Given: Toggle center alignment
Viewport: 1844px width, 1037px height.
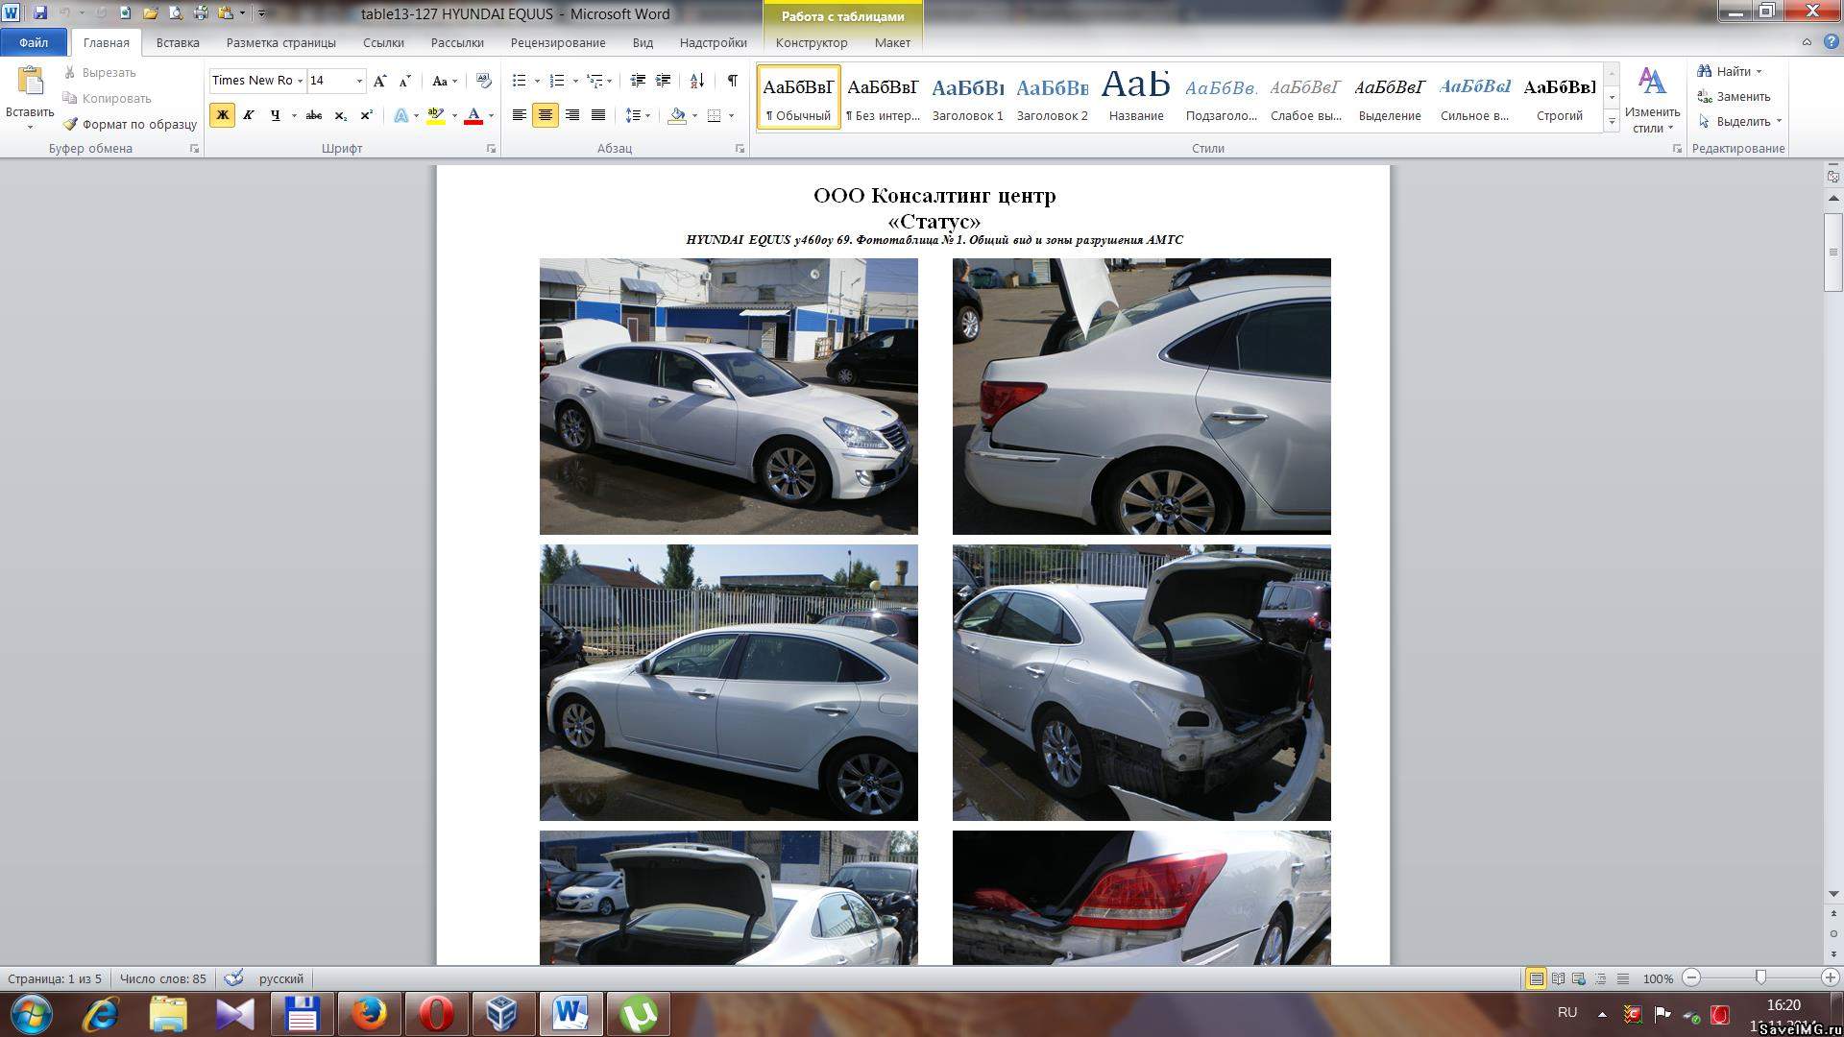Looking at the screenshot, I should coord(546,115).
